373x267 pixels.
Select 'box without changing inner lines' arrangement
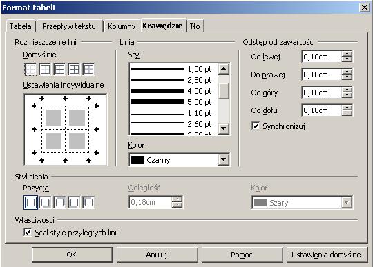88,70
